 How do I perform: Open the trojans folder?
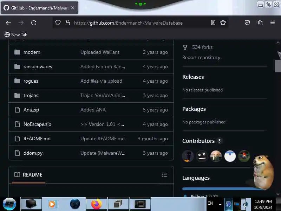[31, 95]
